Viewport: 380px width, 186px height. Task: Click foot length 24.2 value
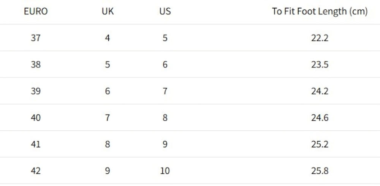(320, 91)
